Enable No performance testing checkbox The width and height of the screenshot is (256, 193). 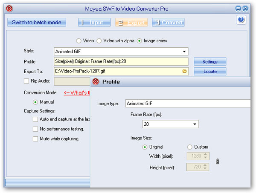click(x=35, y=129)
